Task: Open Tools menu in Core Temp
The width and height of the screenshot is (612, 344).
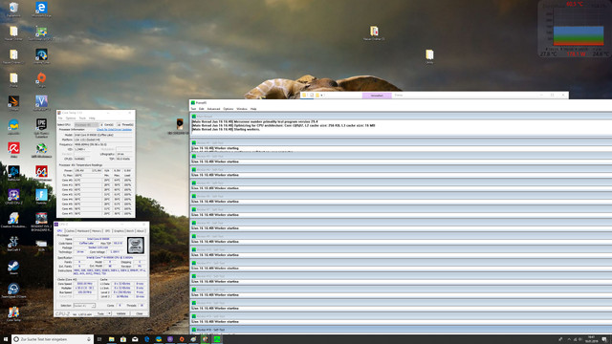Action: (x=82, y=118)
